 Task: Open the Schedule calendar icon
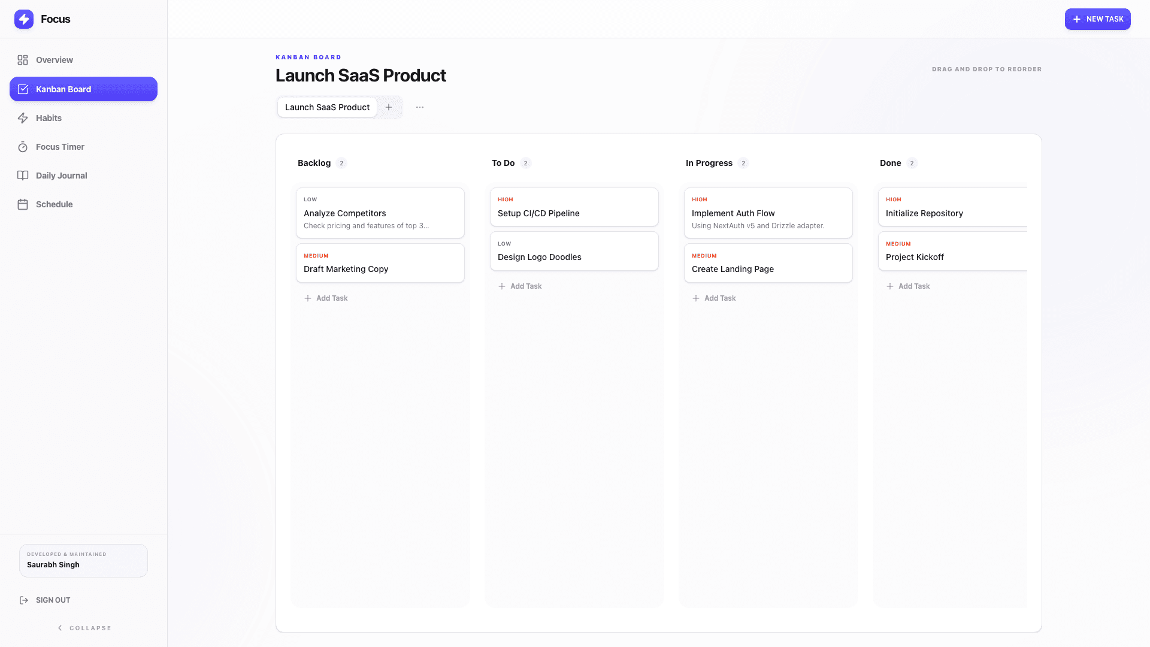pos(23,204)
